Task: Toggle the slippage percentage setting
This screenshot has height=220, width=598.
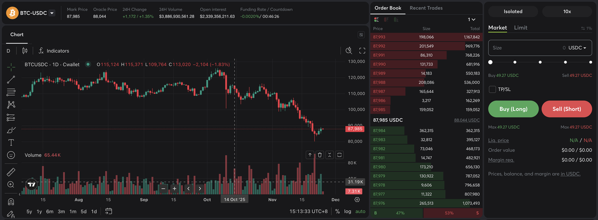Action: coord(587,28)
